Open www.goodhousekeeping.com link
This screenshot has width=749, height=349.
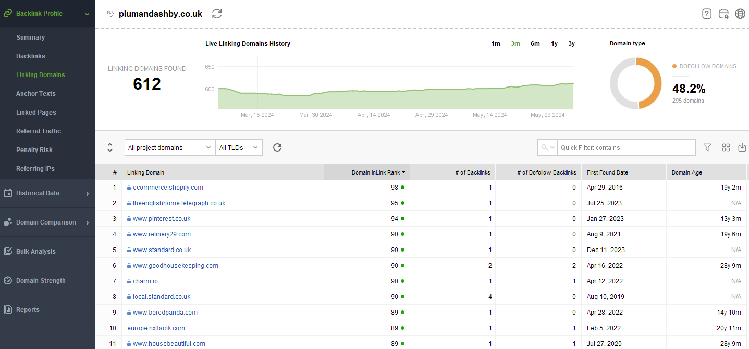[176, 266]
